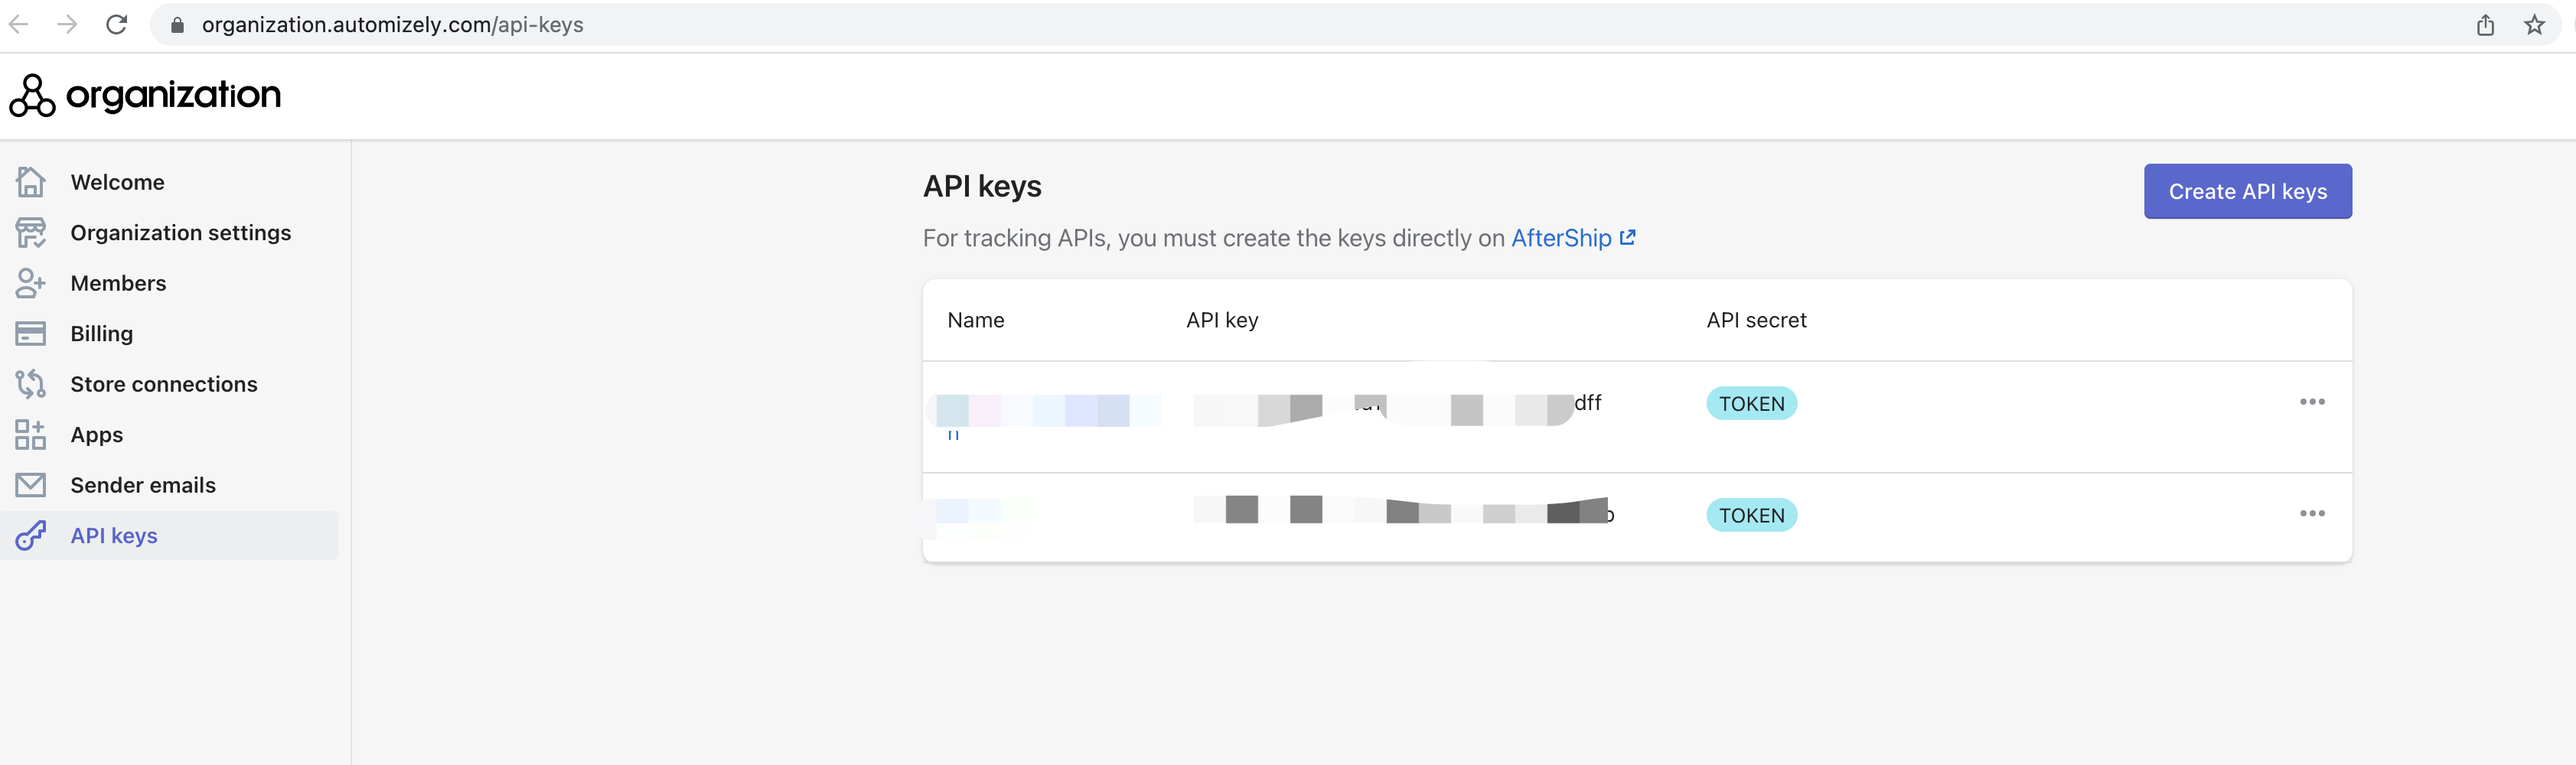Click the Apps grid icon
The image size is (2576, 765).
30,435
